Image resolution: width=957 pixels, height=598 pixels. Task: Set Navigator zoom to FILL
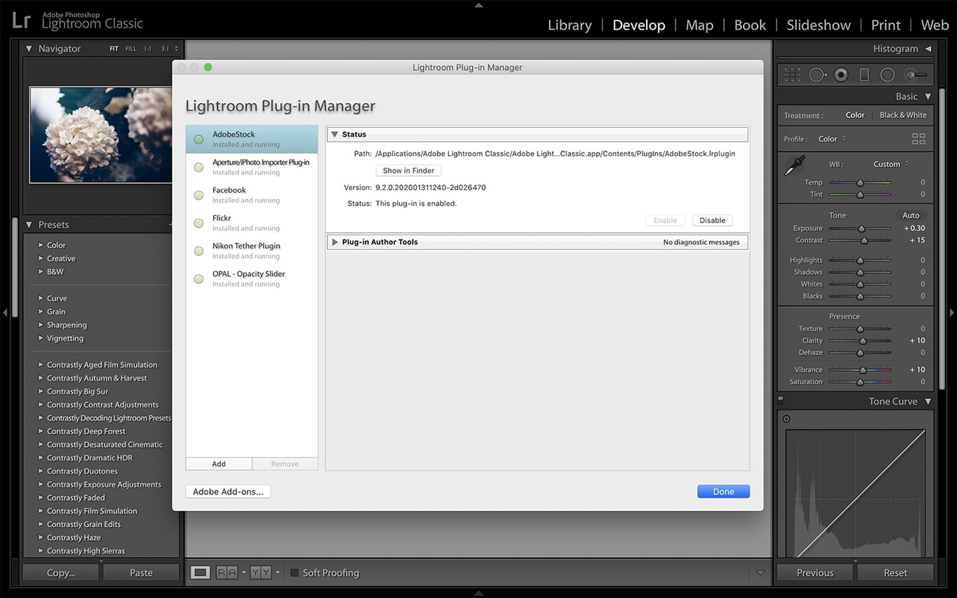pyautogui.click(x=131, y=49)
